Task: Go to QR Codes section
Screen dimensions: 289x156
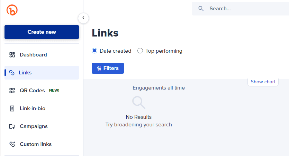Action: pyautogui.click(x=32, y=91)
